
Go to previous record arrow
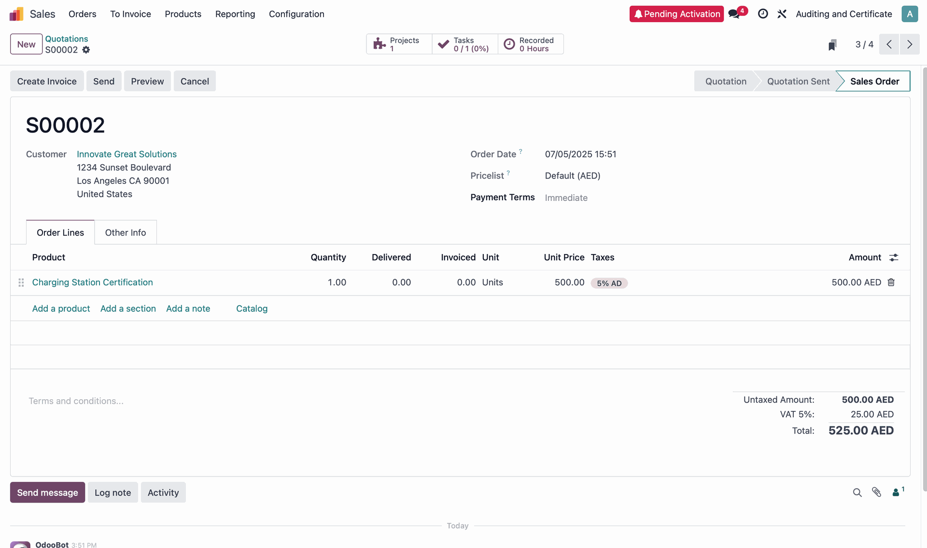[889, 44]
